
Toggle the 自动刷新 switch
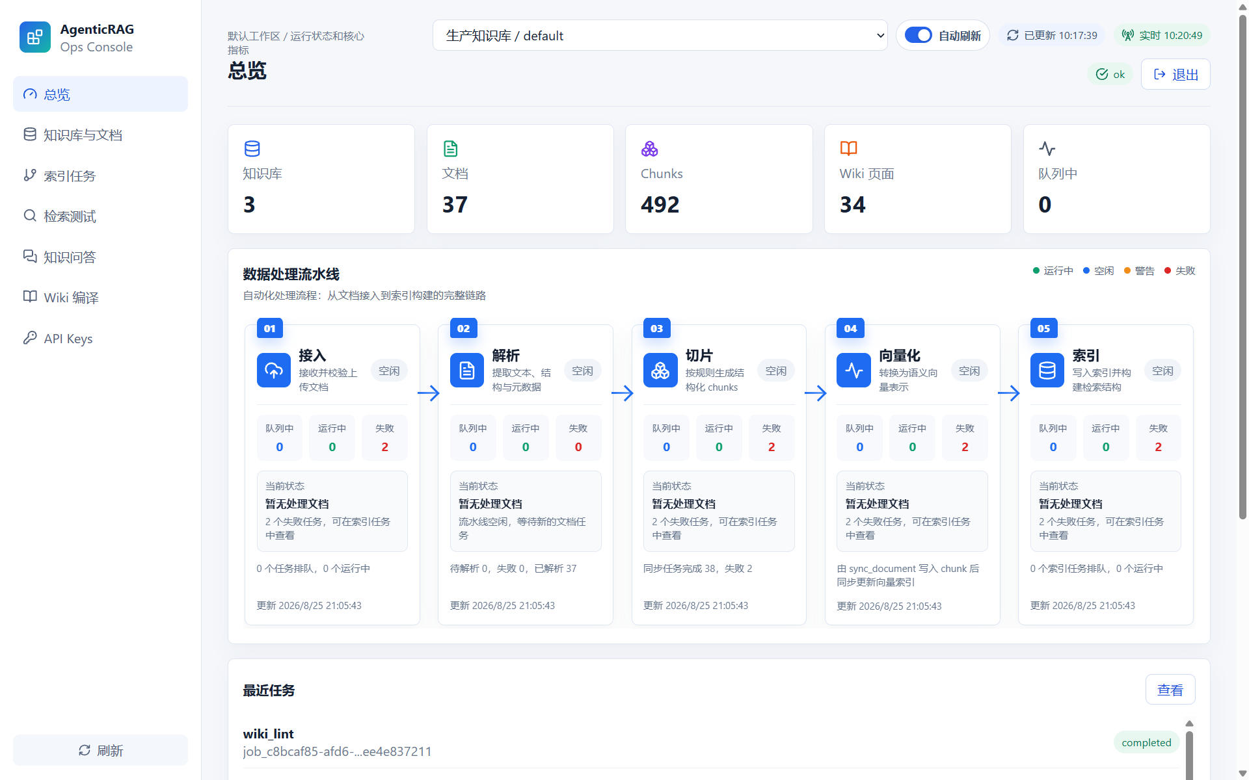click(x=919, y=35)
